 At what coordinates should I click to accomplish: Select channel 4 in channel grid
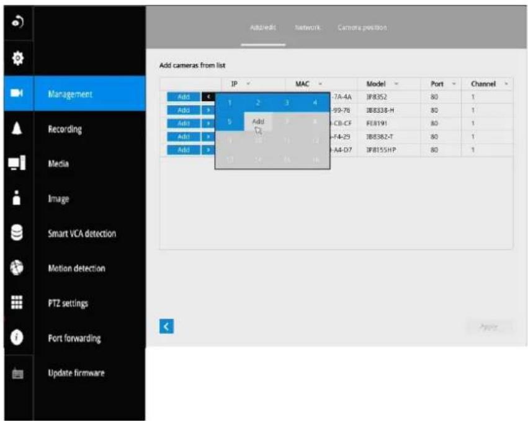pos(315,103)
